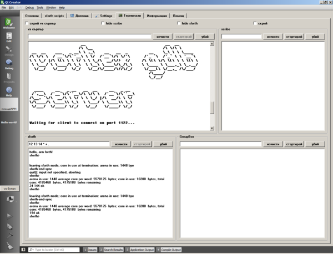The height and width of the screenshot is (254, 333).
Task: Open the File menu
Action: point(4,8)
